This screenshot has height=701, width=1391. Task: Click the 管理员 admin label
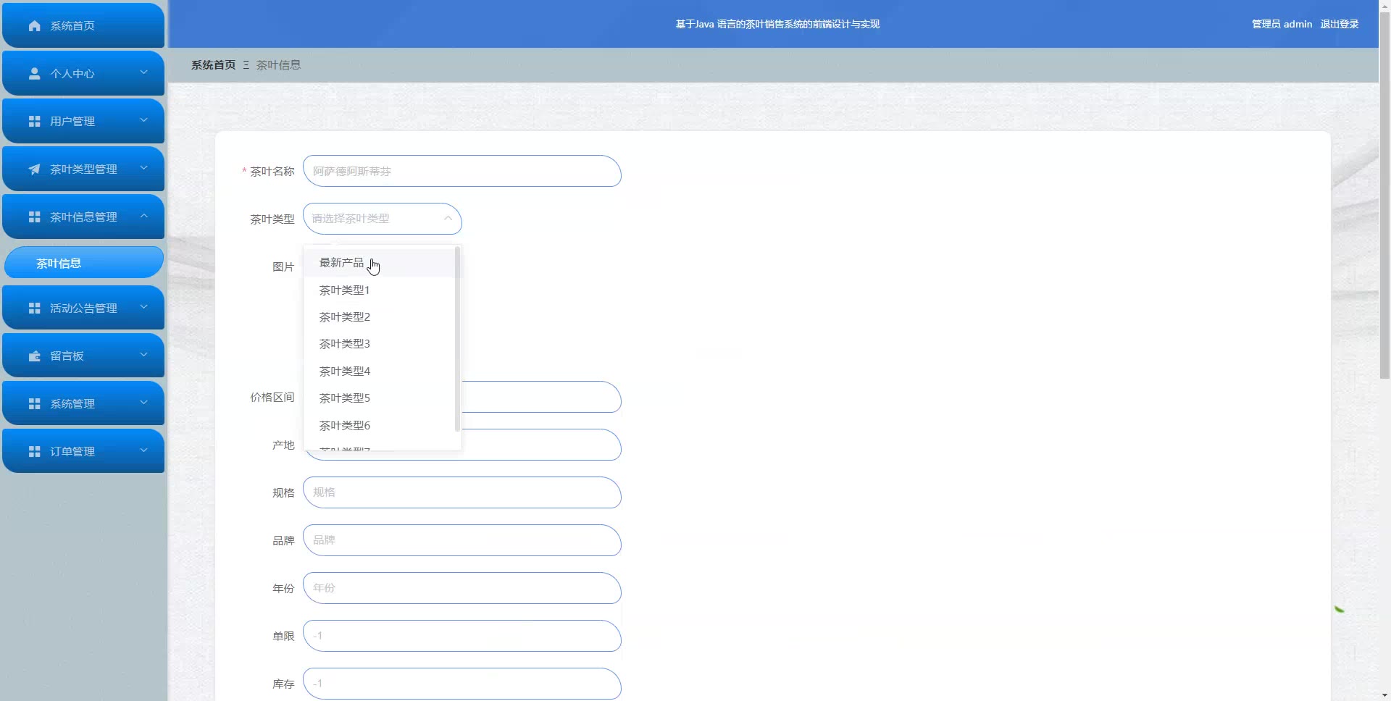pyautogui.click(x=1282, y=24)
